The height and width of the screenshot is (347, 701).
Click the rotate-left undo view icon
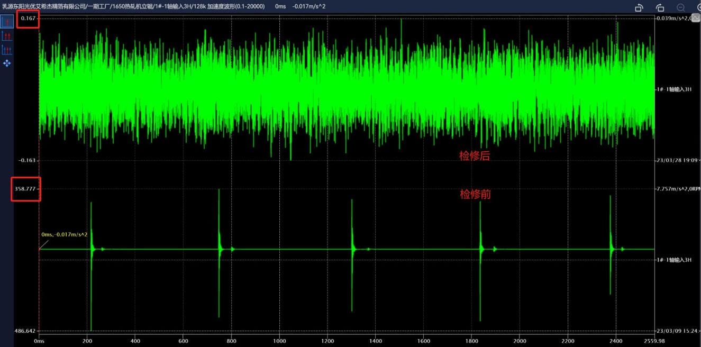click(x=639, y=7)
